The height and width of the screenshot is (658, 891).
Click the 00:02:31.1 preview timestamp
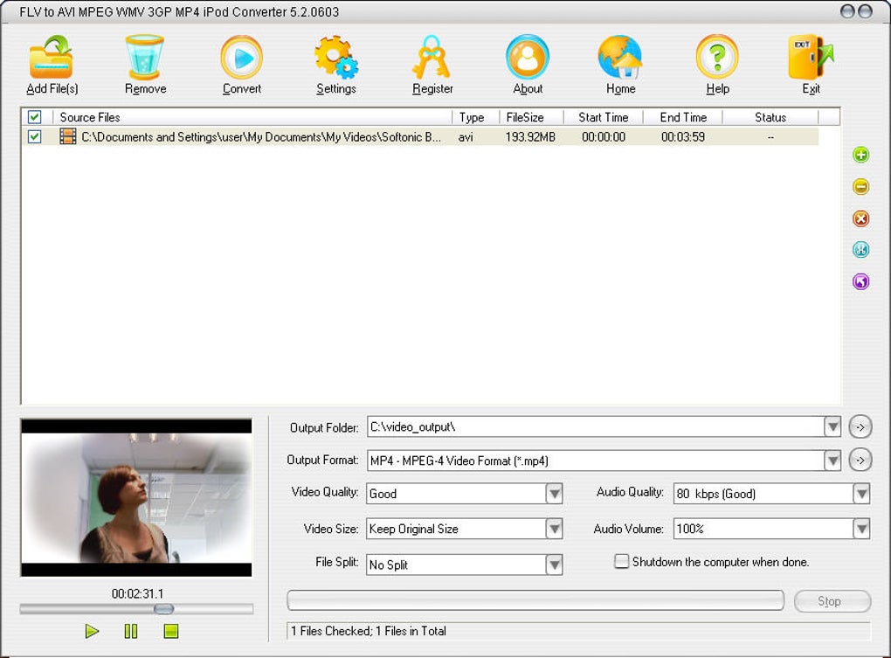click(137, 594)
